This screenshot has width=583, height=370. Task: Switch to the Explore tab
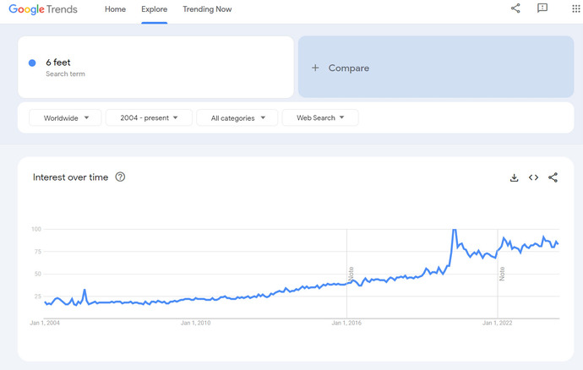(154, 9)
